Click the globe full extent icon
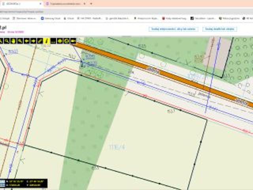 click(66, 41)
